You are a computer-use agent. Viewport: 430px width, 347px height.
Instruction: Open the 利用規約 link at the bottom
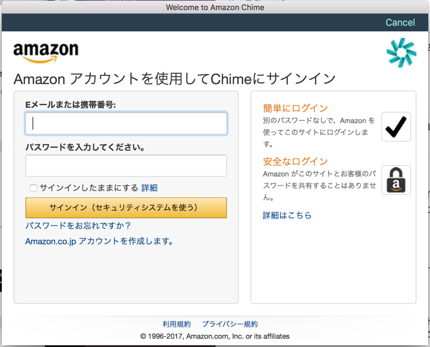coord(176,324)
